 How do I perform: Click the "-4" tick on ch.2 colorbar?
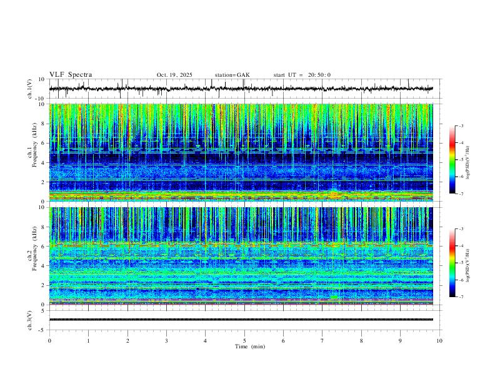[461, 246]
